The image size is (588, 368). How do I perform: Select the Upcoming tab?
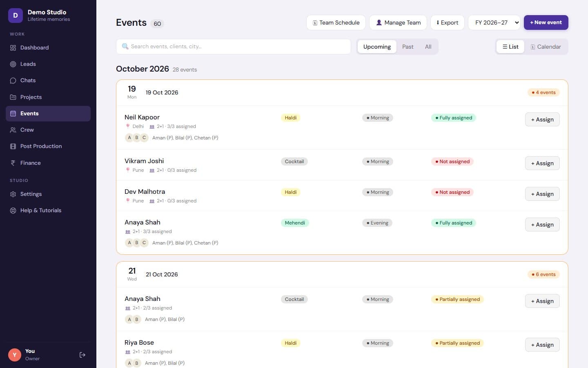coord(377,47)
